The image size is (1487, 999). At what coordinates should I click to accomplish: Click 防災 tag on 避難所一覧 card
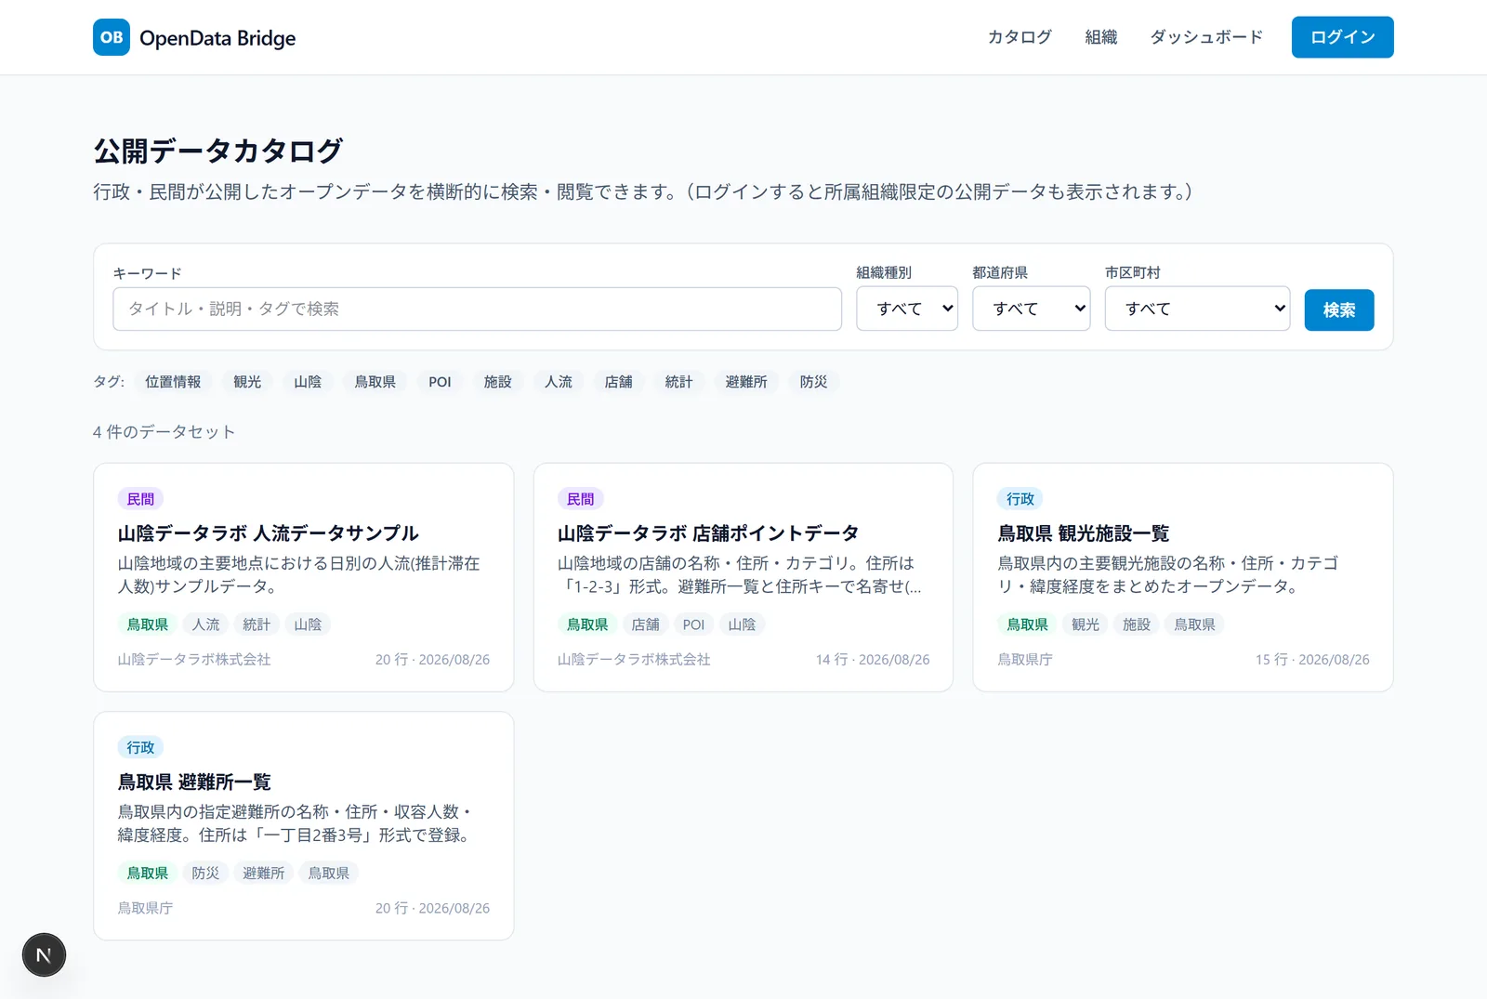[x=206, y=873]
